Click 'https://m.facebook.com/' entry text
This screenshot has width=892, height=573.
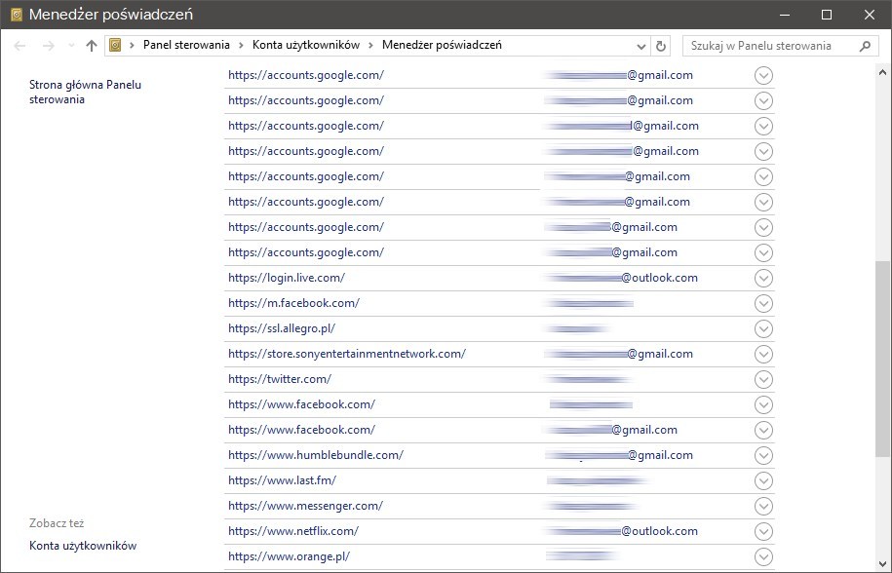294,303
